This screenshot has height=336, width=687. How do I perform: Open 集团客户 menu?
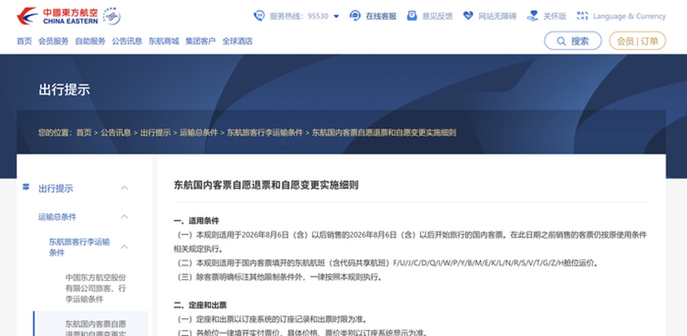(201, 41)
